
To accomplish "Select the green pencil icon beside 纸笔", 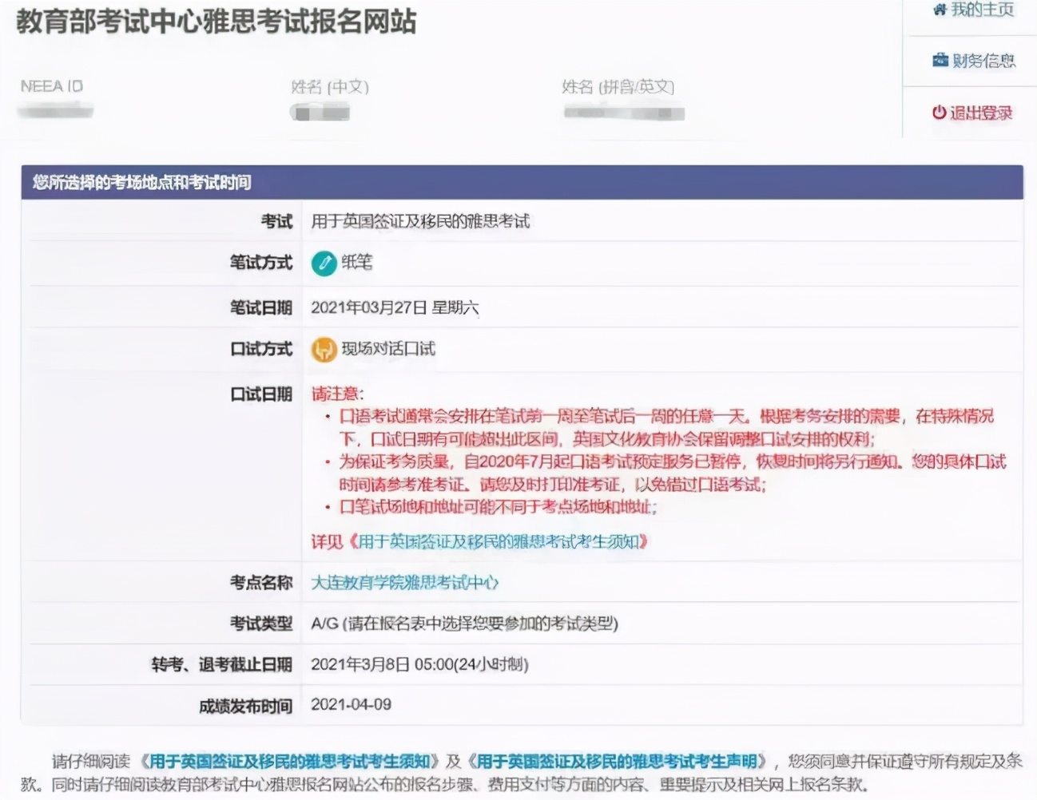I will pos(324,263).
